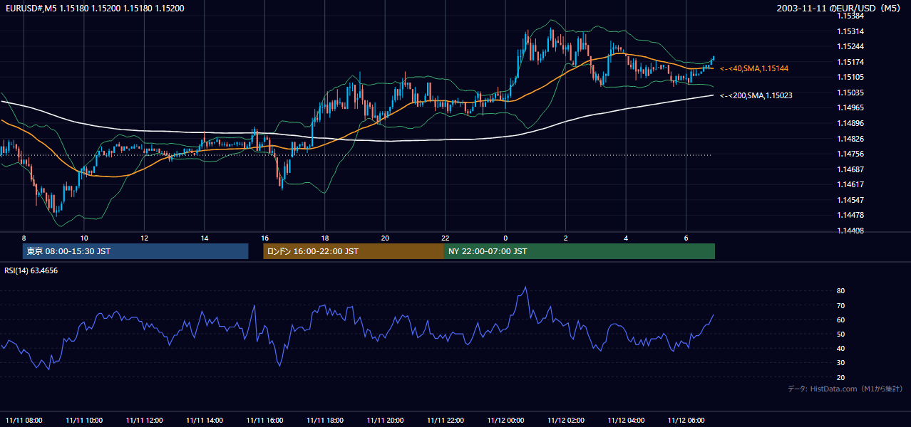Select the NY 22:00-07:00 JST session bar
Image resolution: width=911 pixels, height=427 pixels.
tap(580, 251)
